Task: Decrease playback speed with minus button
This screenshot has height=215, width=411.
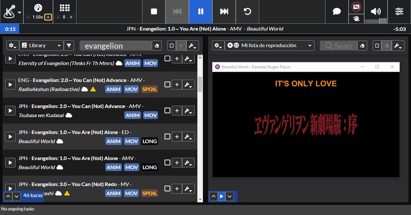Action: pyautogui.click(x=28, y=17)
